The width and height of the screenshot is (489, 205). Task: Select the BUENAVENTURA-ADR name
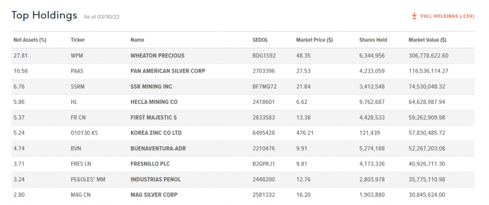pyautogui.click(x=158, y=149)
